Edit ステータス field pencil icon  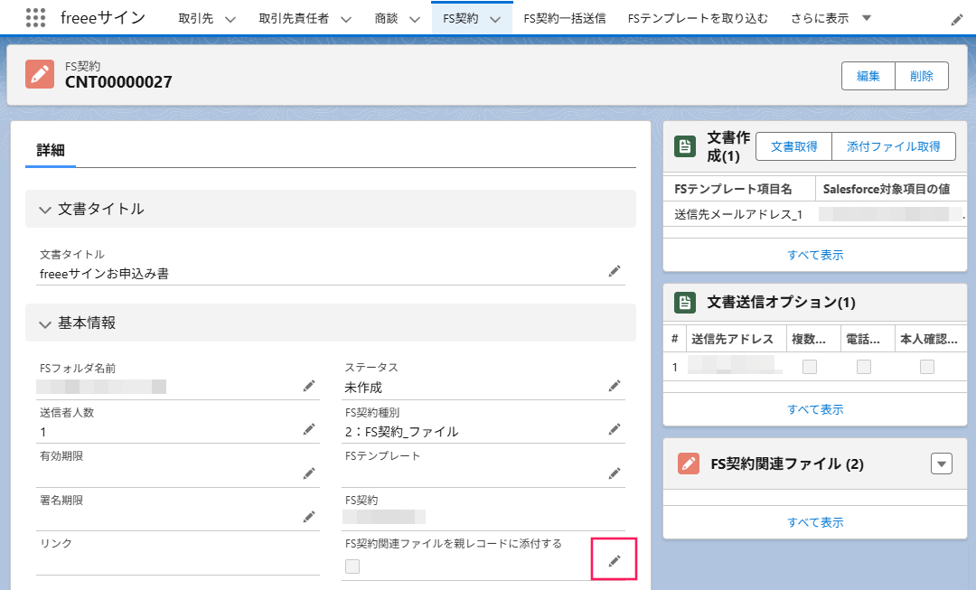pyautogui.click(x=615, y=386)
